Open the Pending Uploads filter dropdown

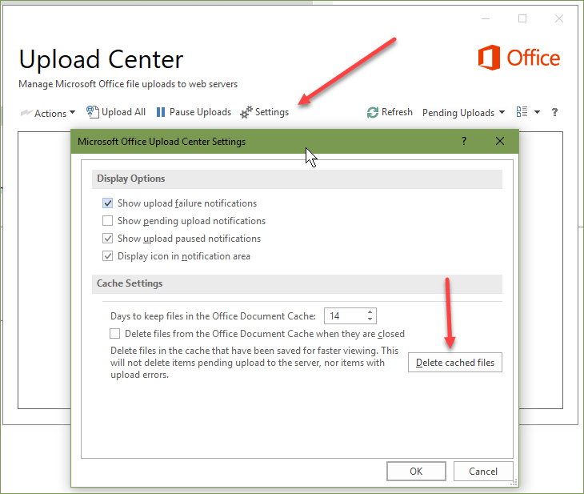pyautogui.click(x=463, y=113)
